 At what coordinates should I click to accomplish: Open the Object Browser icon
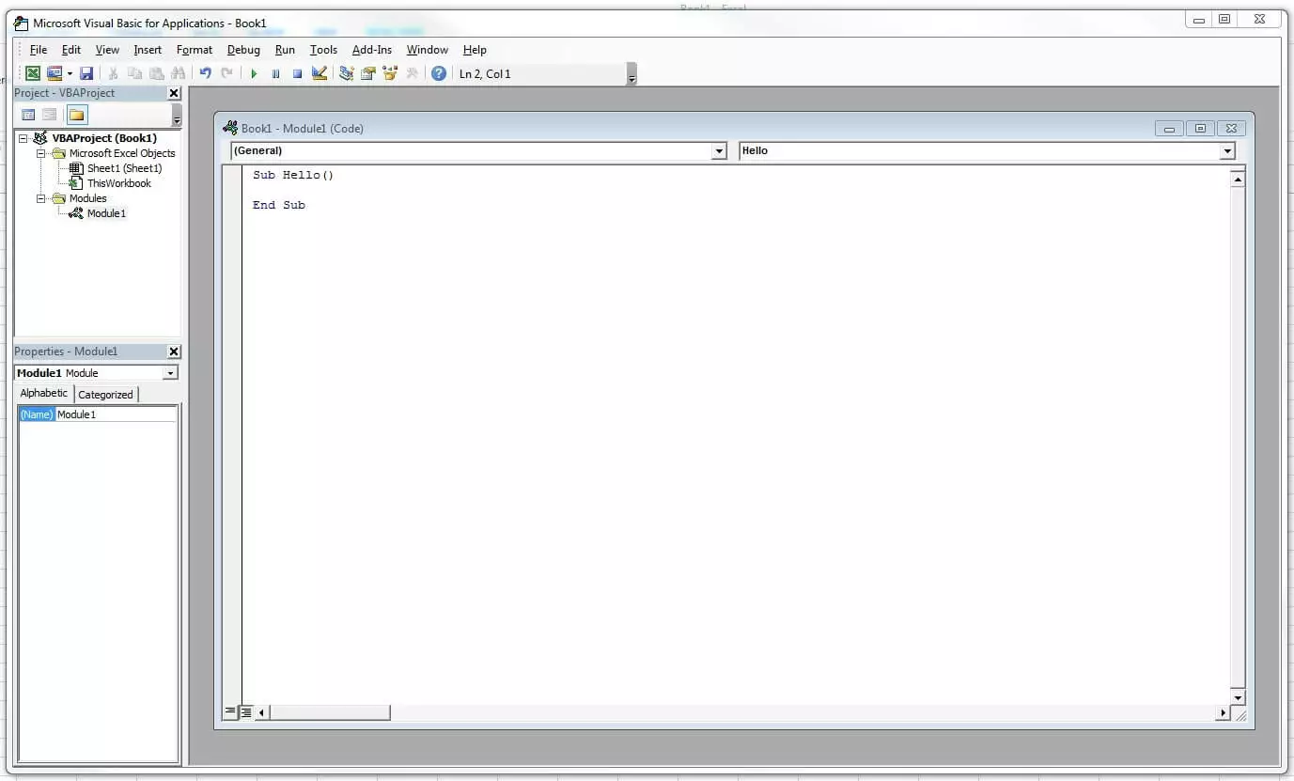click(390, 73)
